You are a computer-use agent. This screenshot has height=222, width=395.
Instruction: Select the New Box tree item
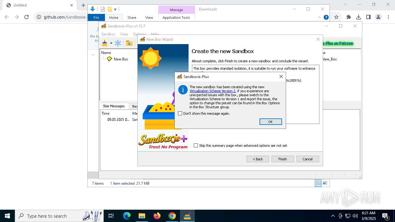click(121, 59)
